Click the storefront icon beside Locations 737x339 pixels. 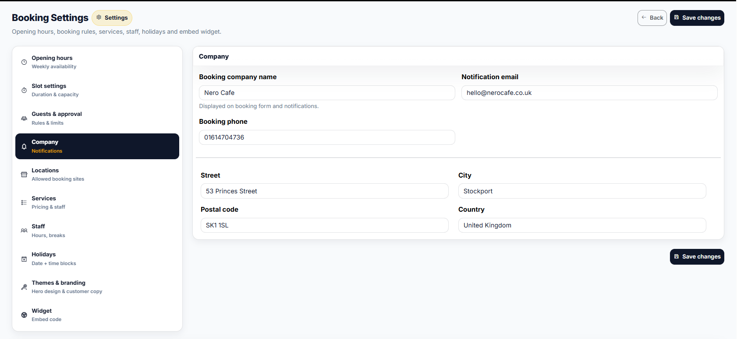(x=24, y=175)
